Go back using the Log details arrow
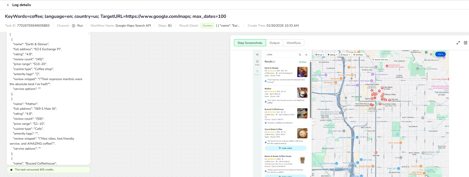This screenshot has width=469, height=177. (x=8, y=5)
